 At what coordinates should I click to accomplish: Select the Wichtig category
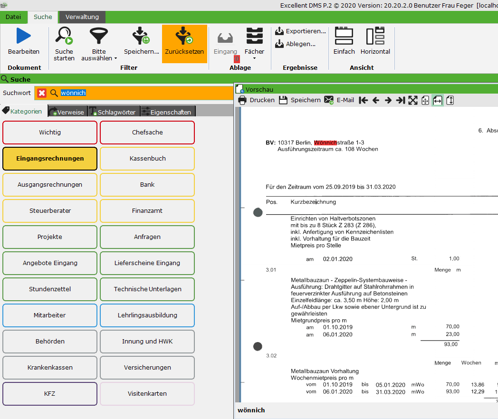coord(50,133)
